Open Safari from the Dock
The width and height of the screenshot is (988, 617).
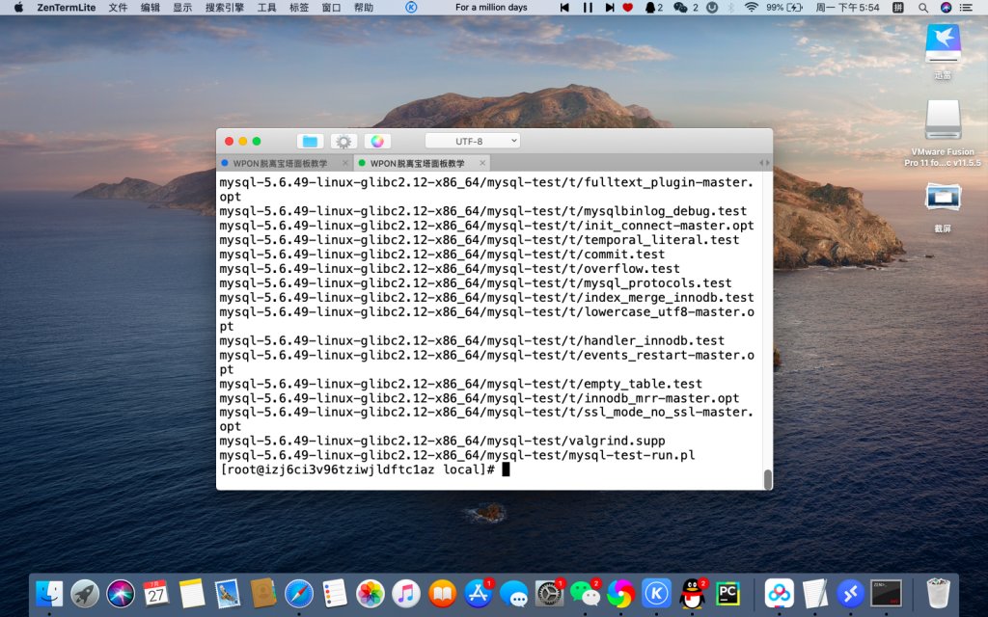point(299,593)
